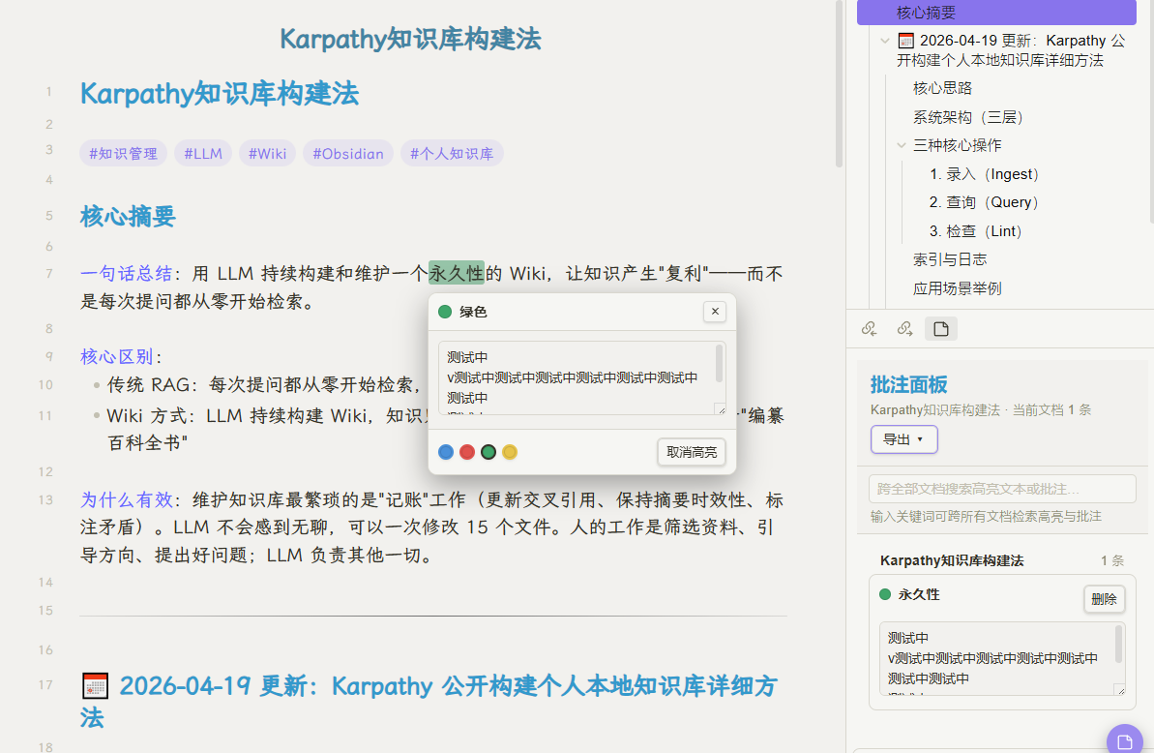Screen dimensions: 1154x753
Task: Collapse the 2026-04-19 更新 outline section
Action: [885, 41]
